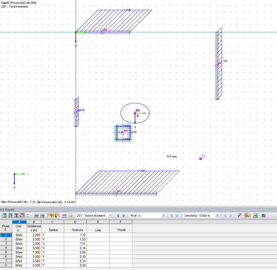
Task: Select row header 1 in the table
Action: [6, 235]
